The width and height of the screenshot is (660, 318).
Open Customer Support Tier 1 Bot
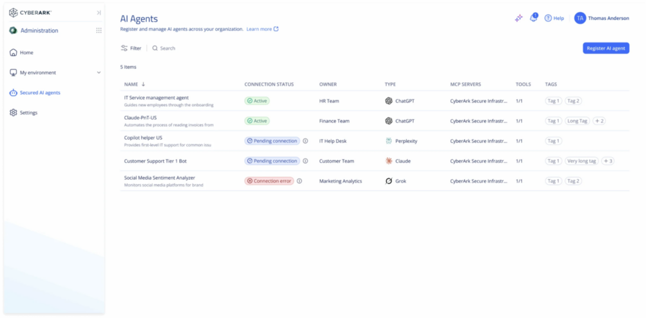coord(155,161)
